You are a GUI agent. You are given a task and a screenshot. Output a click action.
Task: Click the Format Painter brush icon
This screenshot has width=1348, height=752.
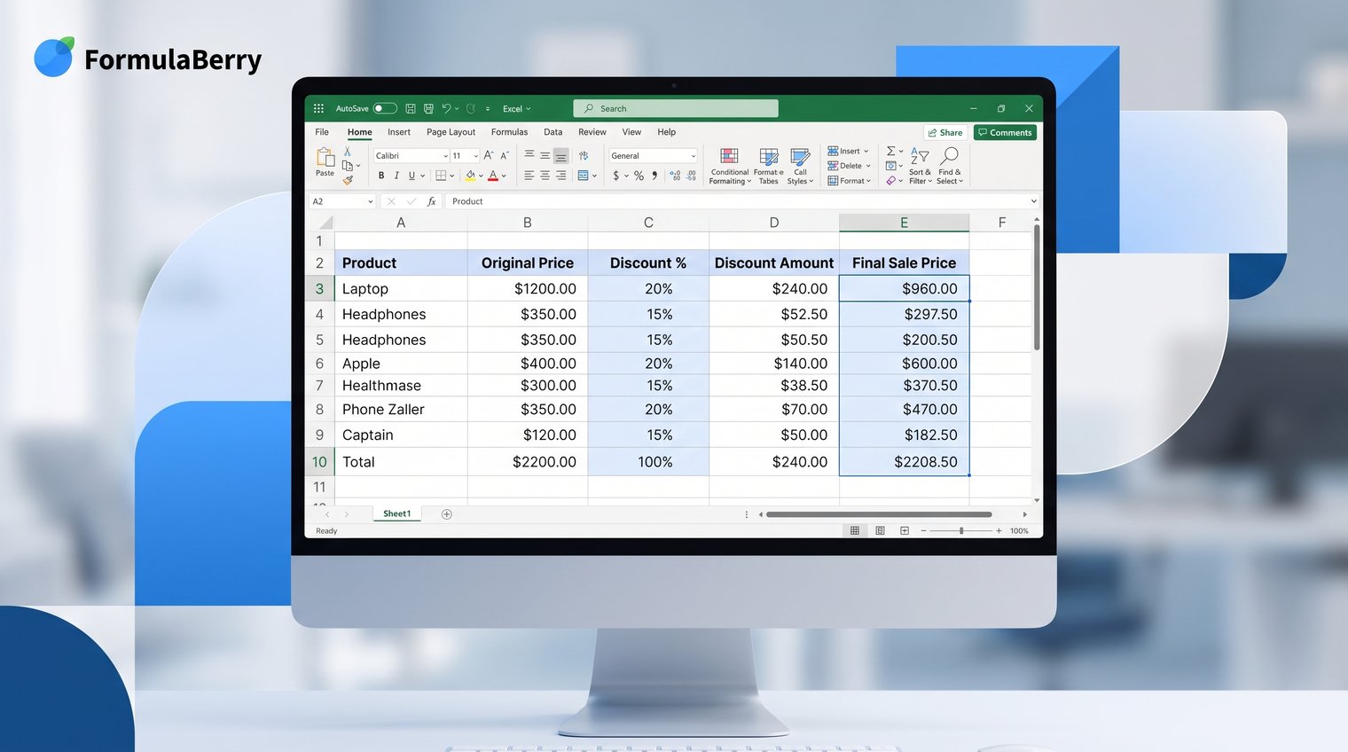coord(348,180)
